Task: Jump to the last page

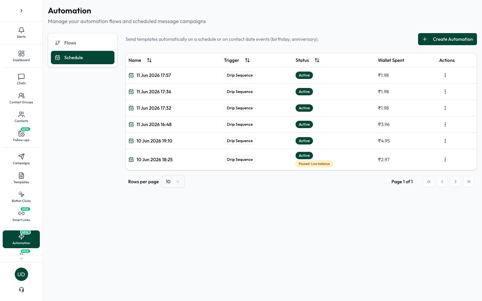Action: [469, 182]
